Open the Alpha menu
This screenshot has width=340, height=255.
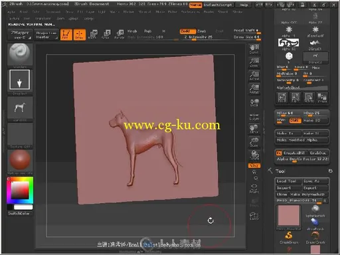pos(11,12)
